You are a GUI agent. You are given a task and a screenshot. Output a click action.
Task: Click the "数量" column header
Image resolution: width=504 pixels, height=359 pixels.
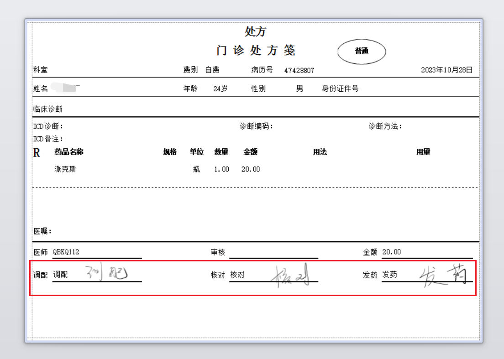tap(221, 152)
